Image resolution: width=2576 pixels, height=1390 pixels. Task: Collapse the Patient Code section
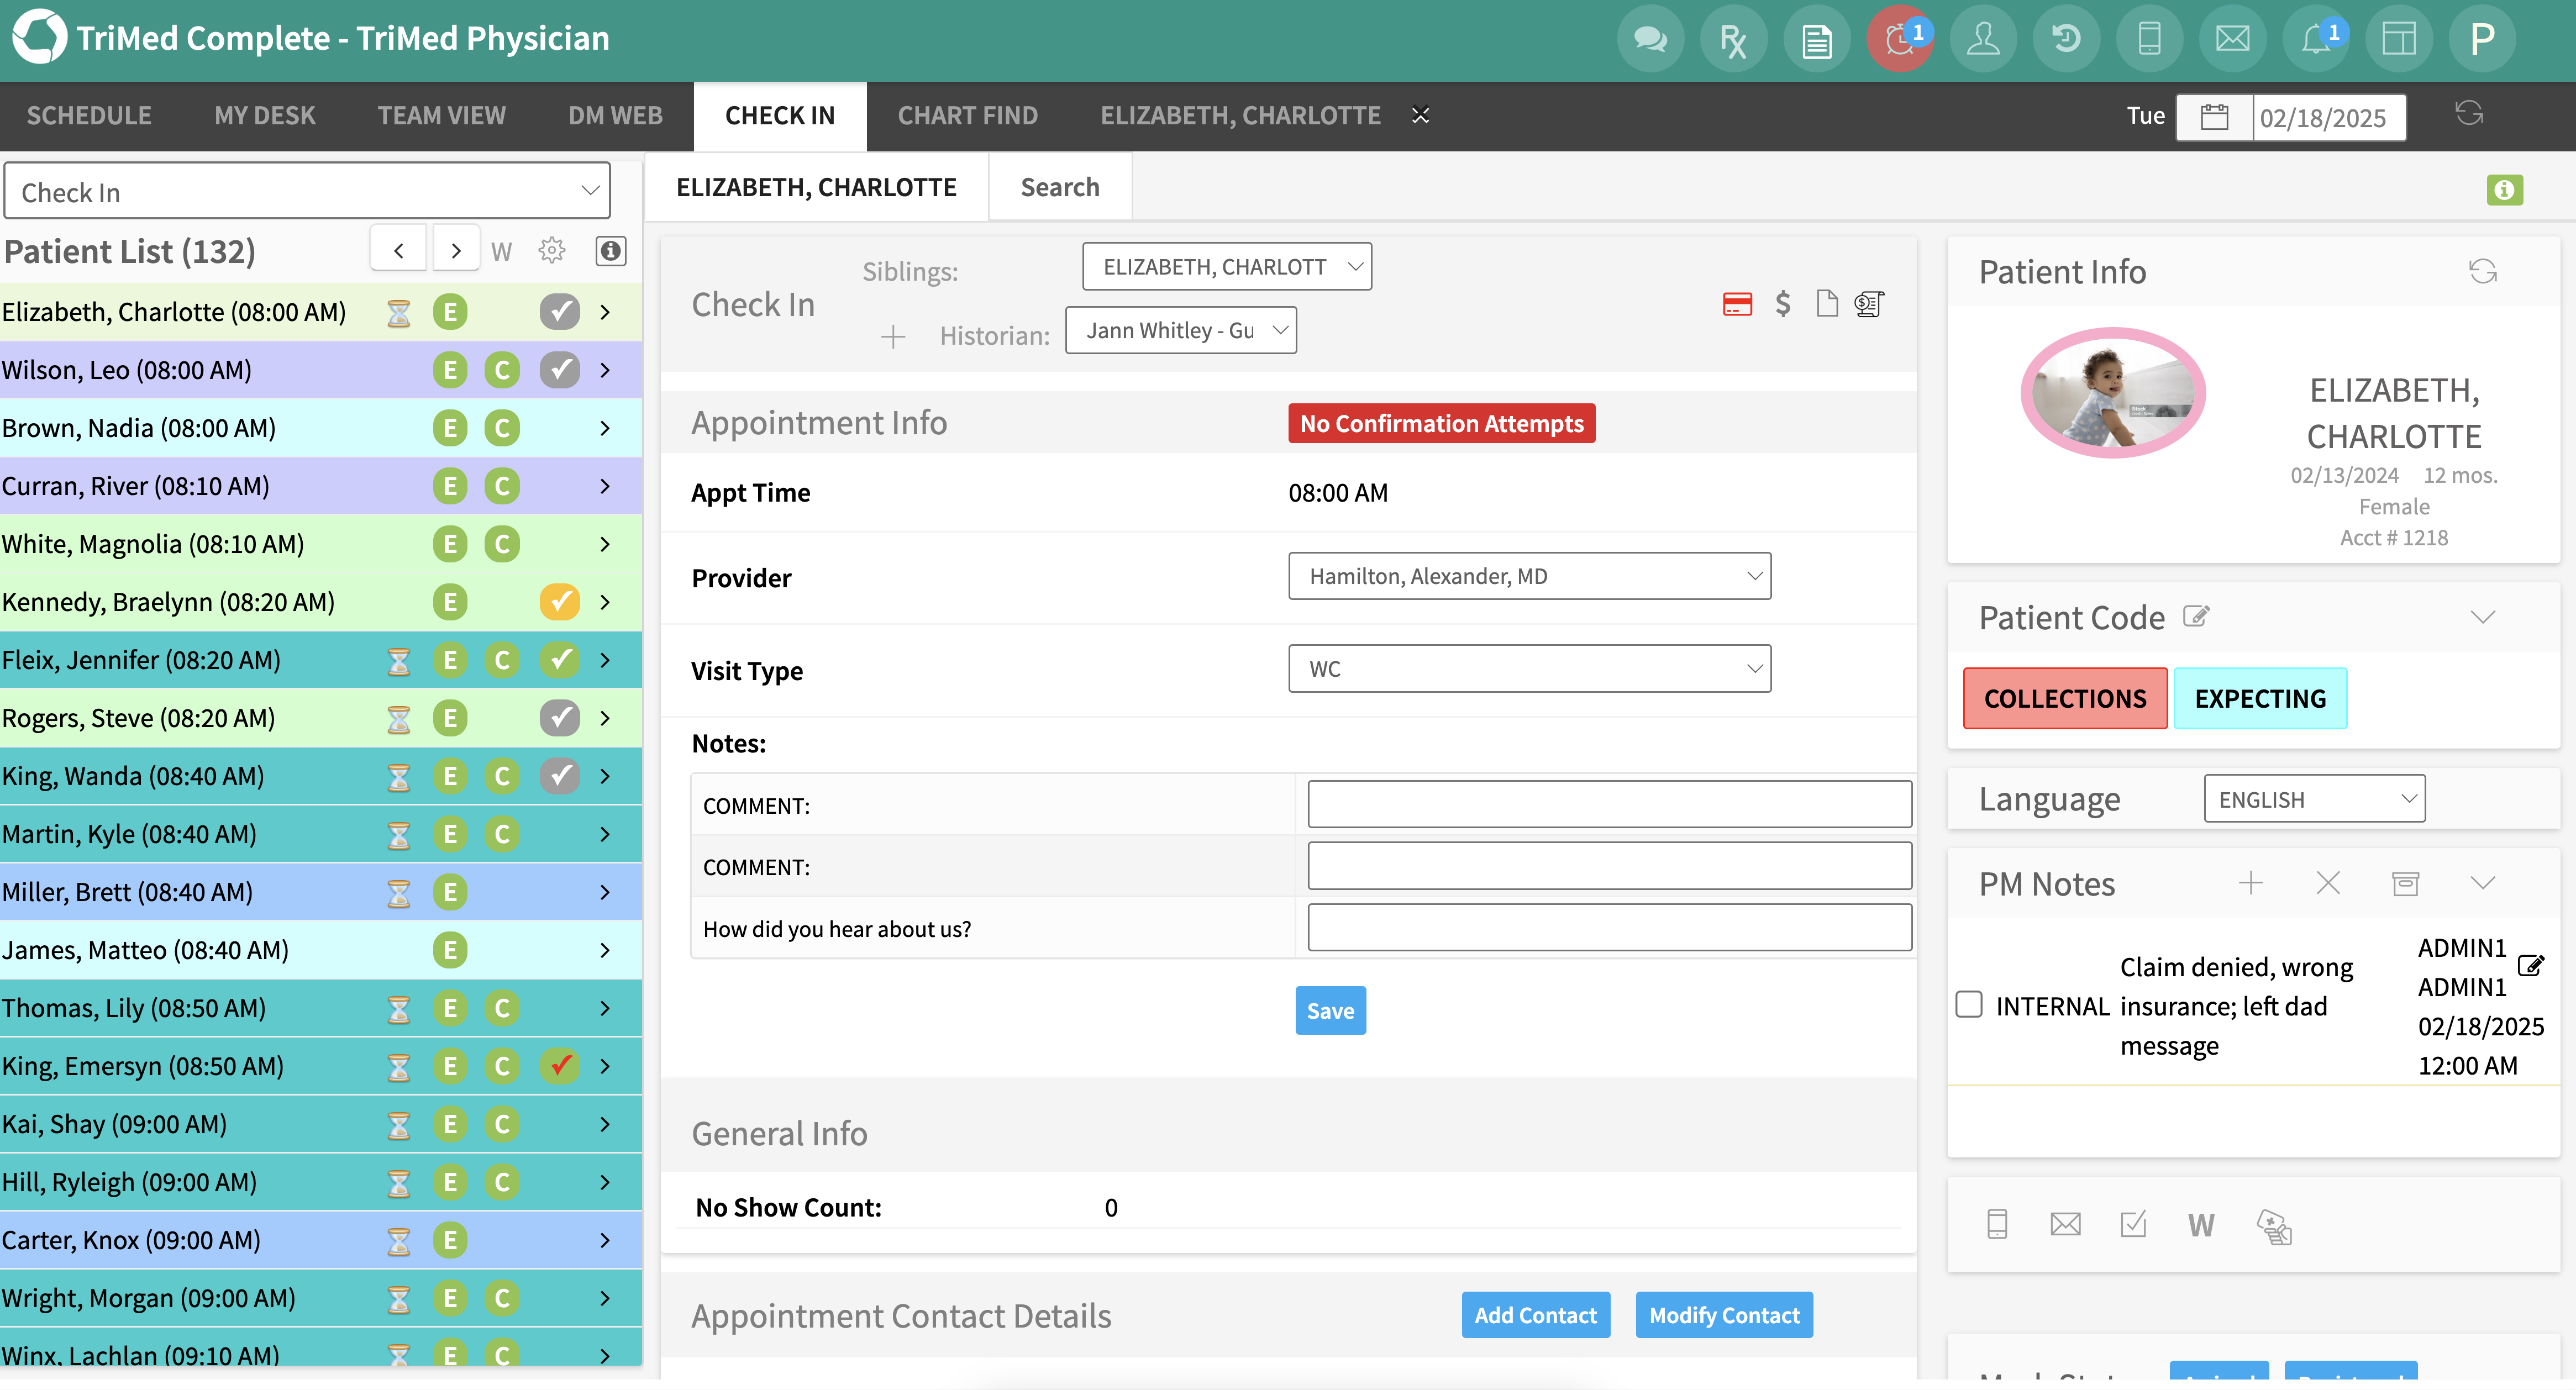click(x=2484, y=617)
